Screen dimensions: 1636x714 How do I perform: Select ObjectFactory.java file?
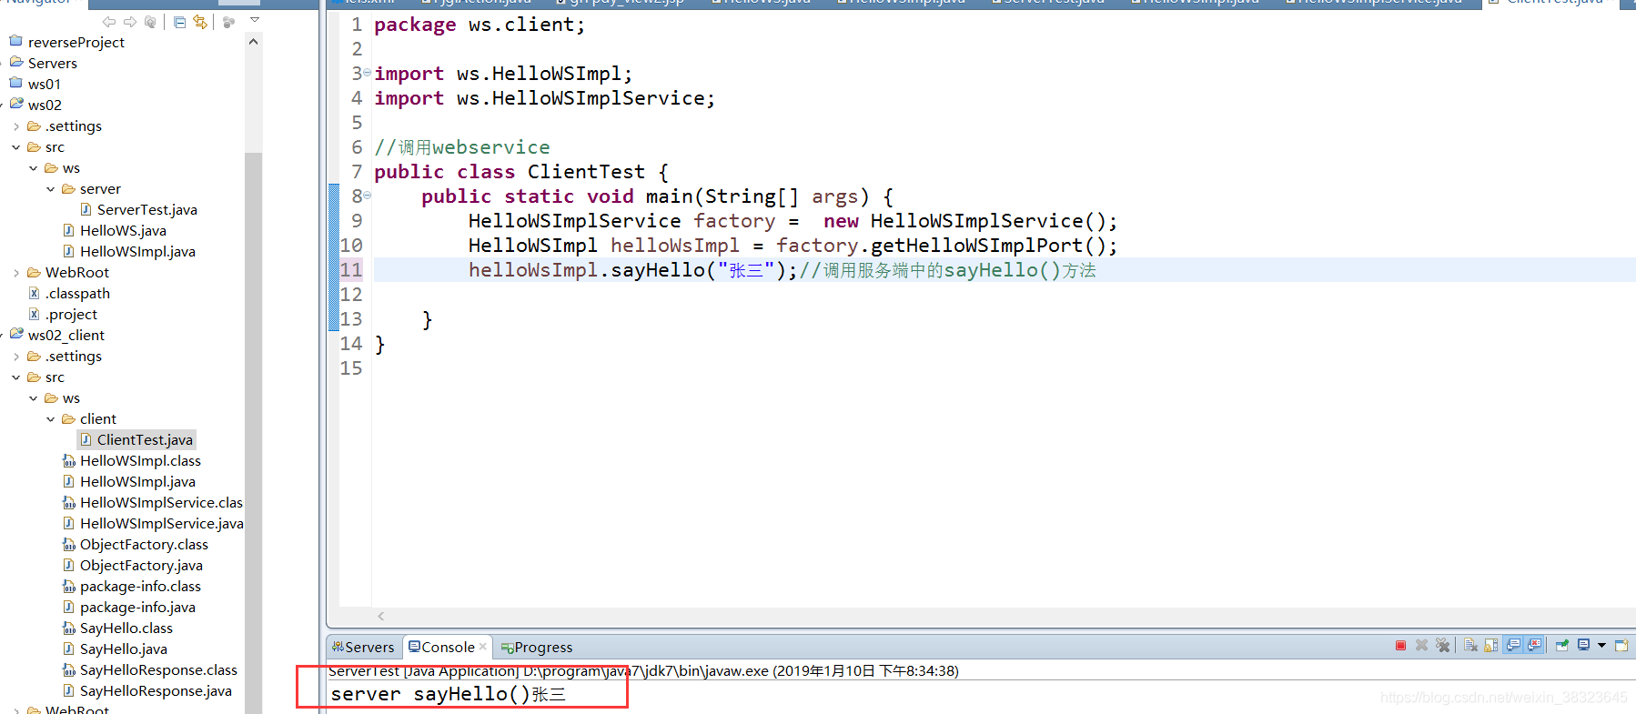(133, 566)
